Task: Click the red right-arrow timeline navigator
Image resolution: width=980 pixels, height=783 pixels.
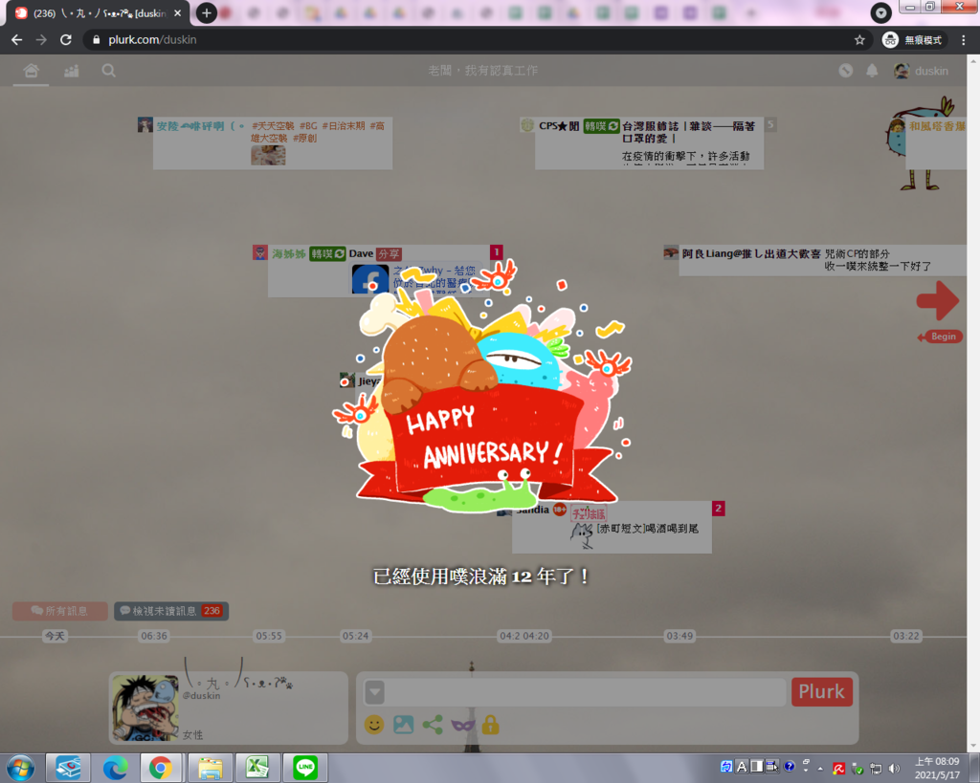Action: tap(938, 300)
